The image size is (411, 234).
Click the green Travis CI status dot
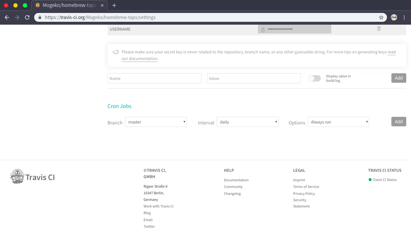pos(370,180)
